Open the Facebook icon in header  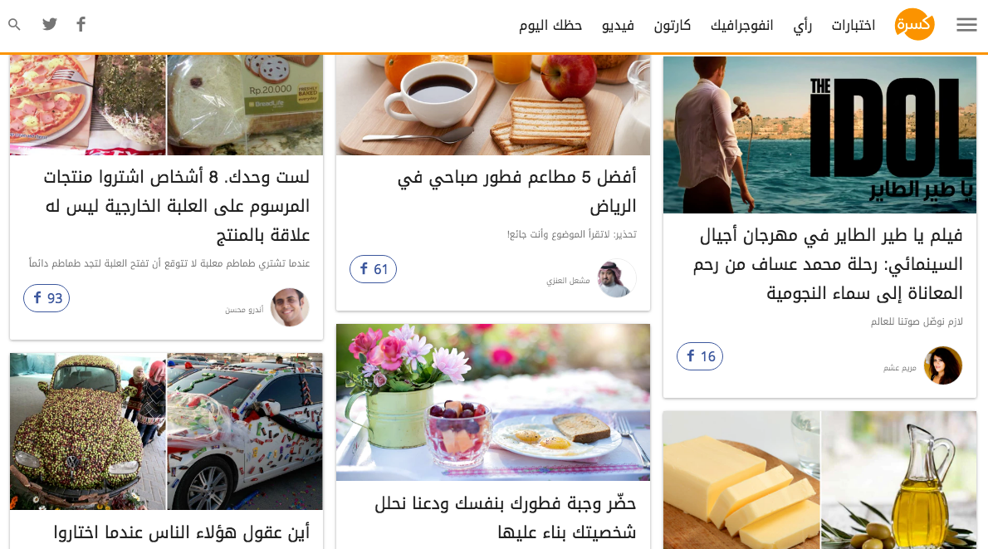pyautogui.click(x=81, y=24)
